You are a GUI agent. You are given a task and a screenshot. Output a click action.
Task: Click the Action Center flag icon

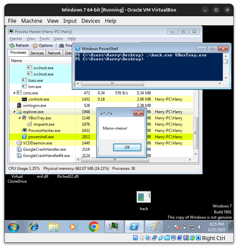176,227
